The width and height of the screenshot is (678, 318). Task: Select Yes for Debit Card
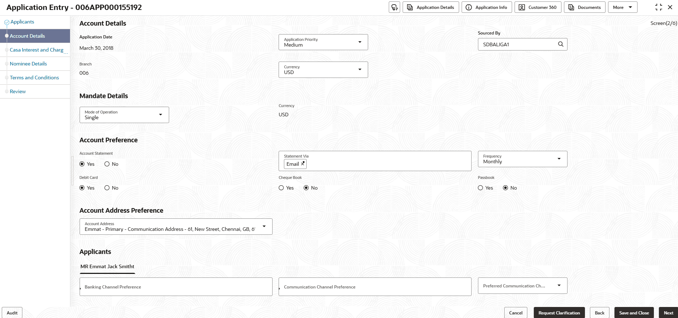tap(82, 188)
